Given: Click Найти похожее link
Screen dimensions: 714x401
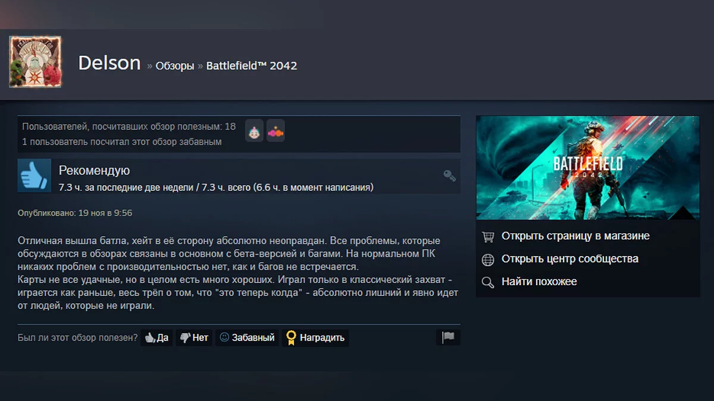Looking at the screenshot, I should click(x=539, y=282).
